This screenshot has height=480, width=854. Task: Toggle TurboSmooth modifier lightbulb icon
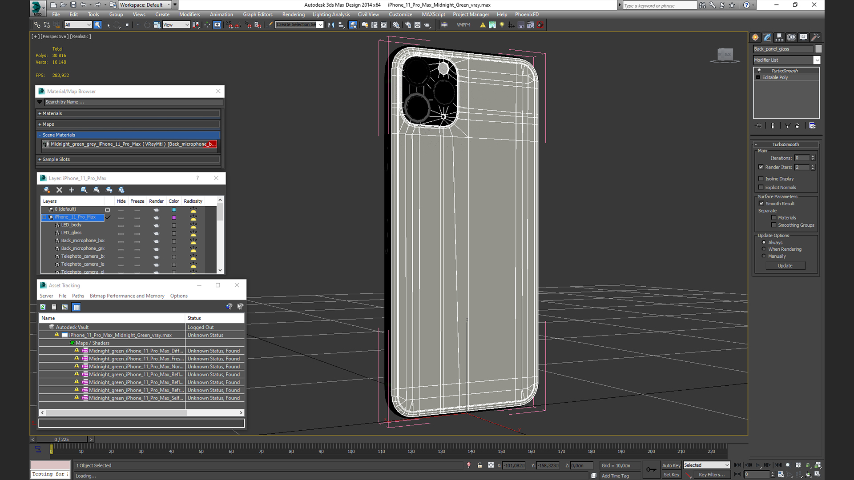759,71
